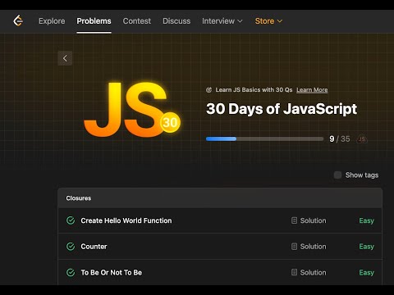Click the solved checkmark for To Be Or Not To Be

(71, 272)
